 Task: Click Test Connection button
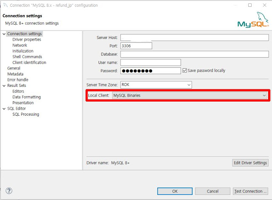(x=250, y=191)
